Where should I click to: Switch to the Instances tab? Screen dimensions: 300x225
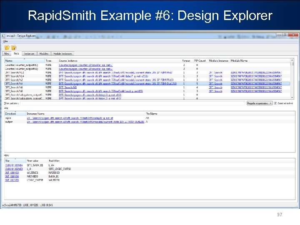click(29, 54)
